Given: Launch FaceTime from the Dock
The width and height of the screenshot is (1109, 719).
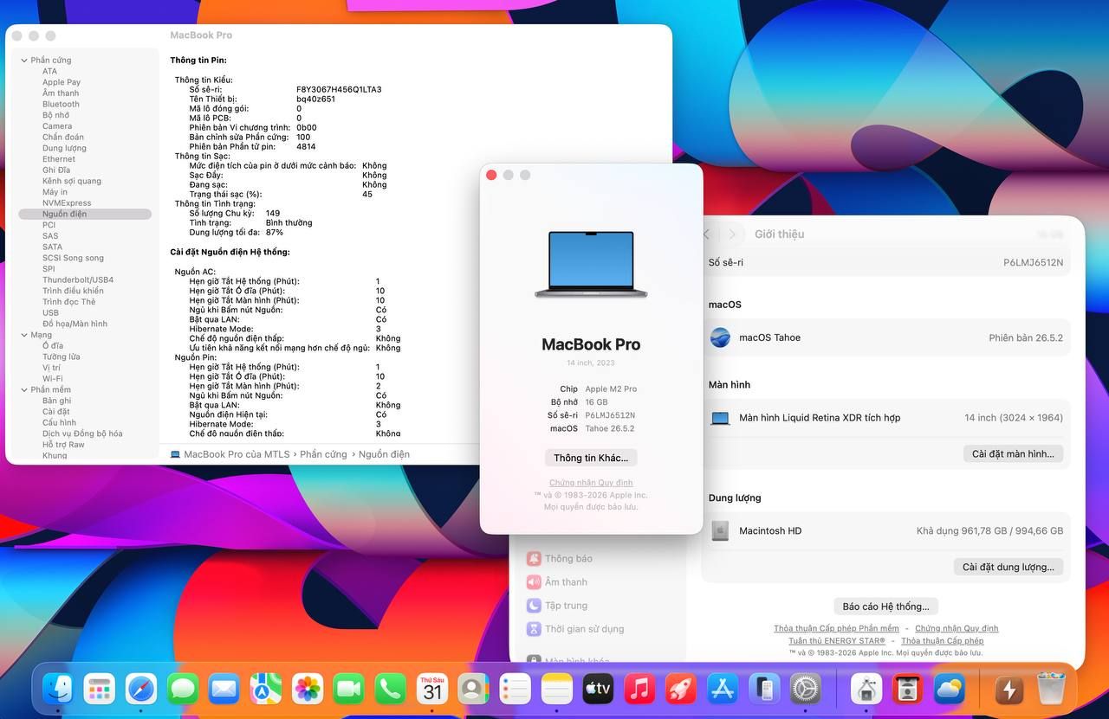Looking at the screenshot, I should click(x=349, y=689).
